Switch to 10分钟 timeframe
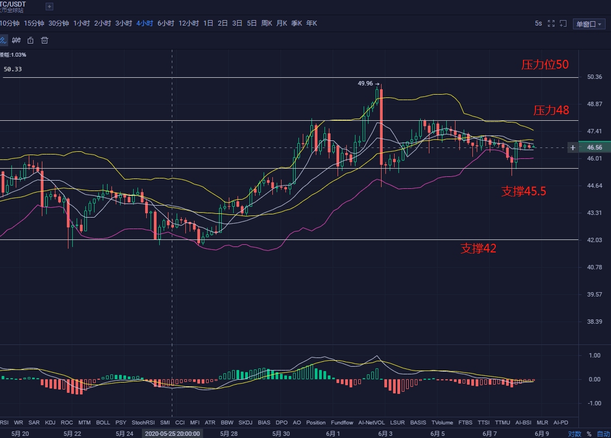 click(9, 23)
